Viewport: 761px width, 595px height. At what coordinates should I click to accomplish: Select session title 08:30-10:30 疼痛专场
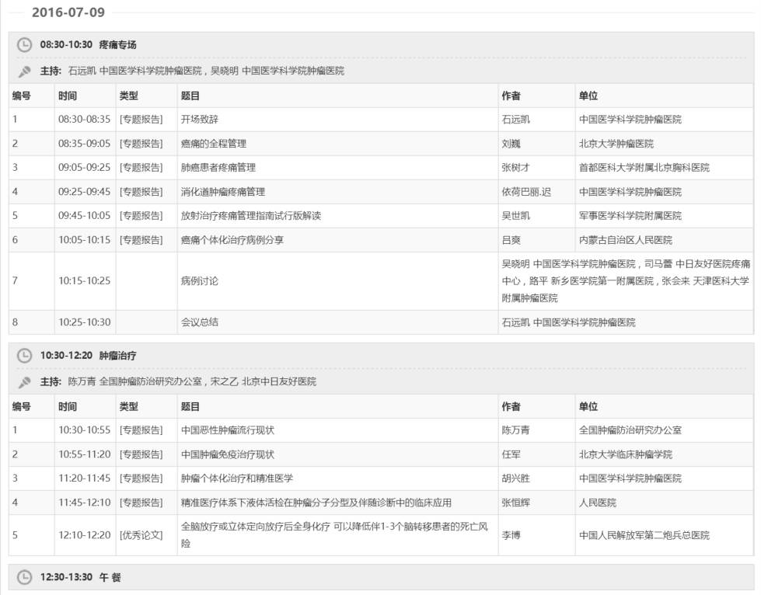(x=89, y=44)
